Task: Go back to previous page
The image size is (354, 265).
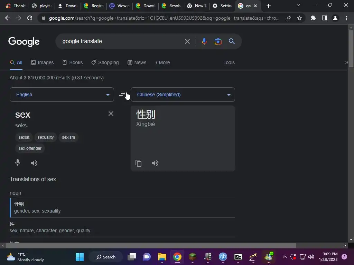Action: tap(8, 18)
